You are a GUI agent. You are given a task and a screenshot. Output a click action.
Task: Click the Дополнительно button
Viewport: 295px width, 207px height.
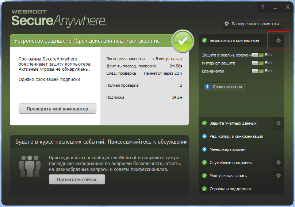point(225,87)
